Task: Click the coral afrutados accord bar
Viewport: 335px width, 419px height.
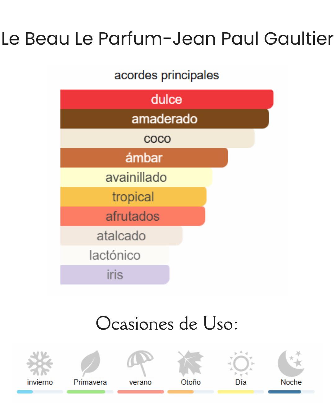Action: click(133, 216)
